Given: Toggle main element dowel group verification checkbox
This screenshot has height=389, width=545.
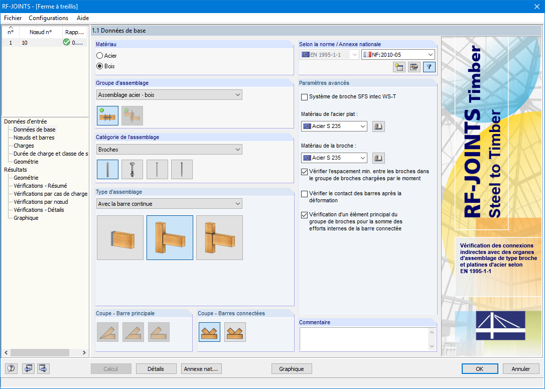Looking at the screenshot, I should [x=304, y=215].
